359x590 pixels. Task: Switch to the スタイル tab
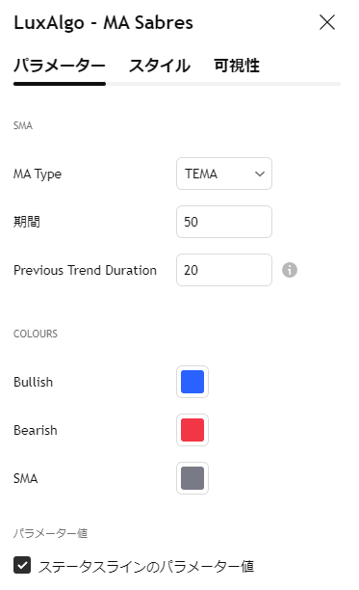point(160,66)
